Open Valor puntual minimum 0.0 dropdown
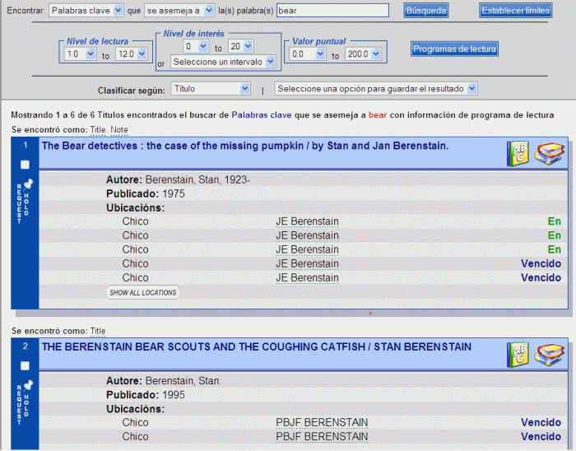 [308, 54]
